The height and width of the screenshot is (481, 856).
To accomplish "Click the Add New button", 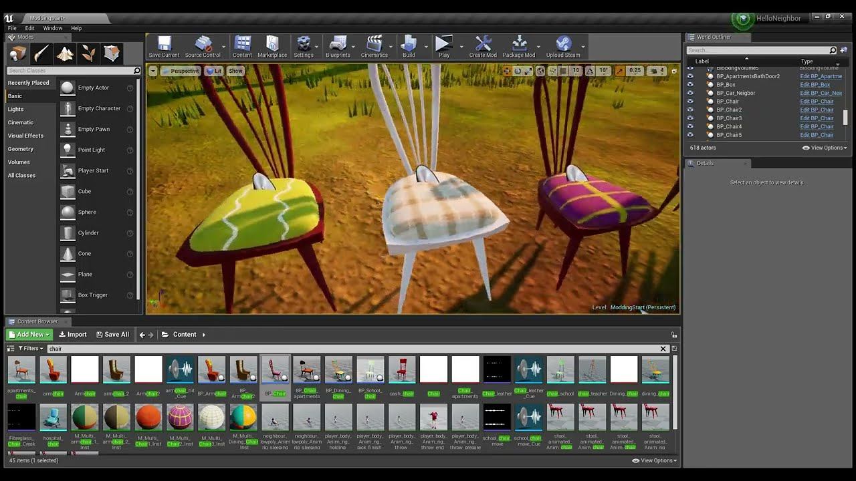I will [29, 335].
